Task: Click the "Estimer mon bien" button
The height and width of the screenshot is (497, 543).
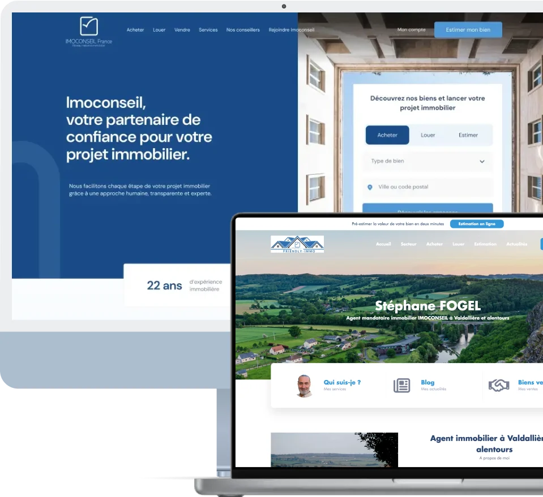Action: 468,29
